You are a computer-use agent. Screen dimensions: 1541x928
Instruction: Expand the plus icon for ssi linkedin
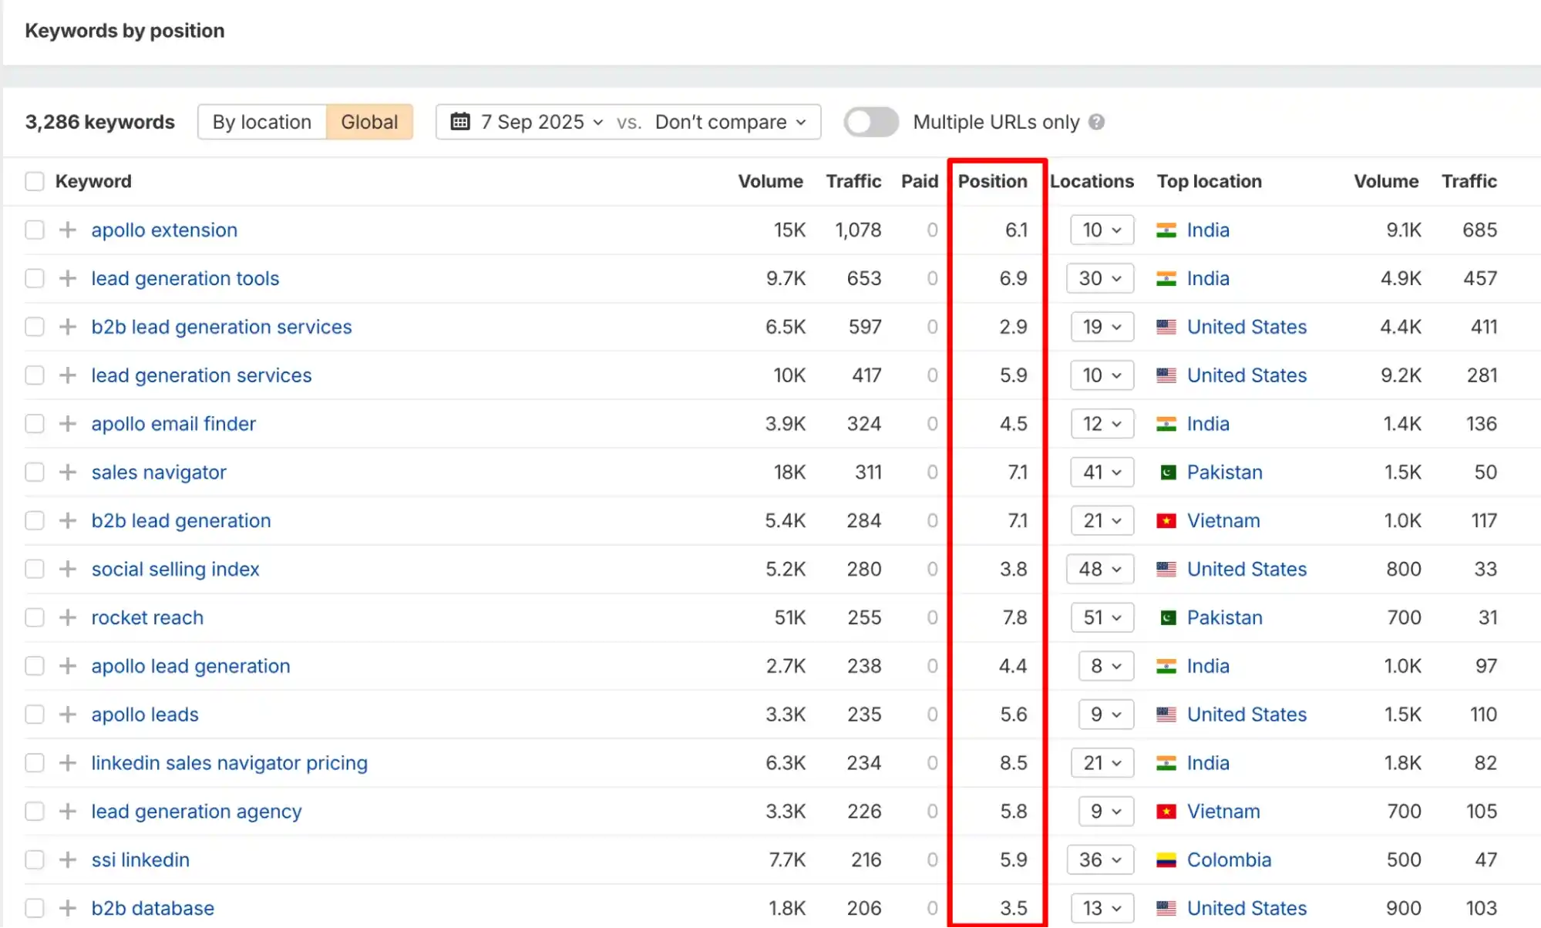point(68,859)
